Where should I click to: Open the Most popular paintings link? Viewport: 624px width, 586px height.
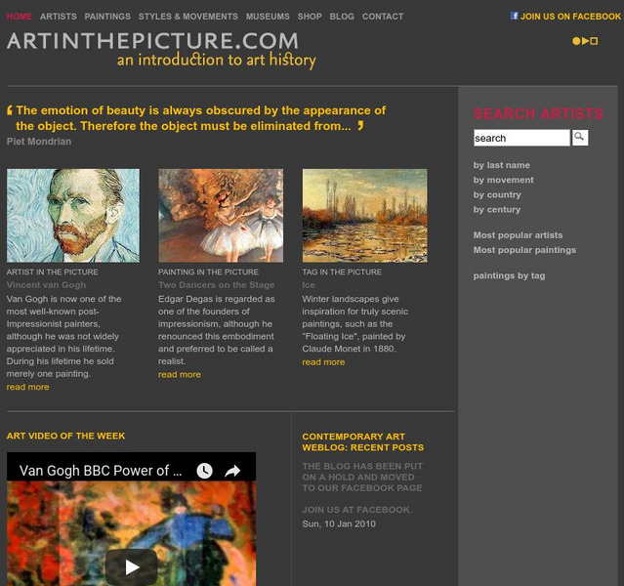tap(524, 250)
